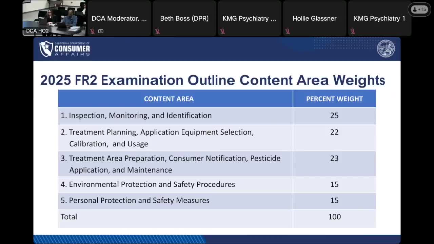
Task: Click the person icon in the +15 badge
Action: 415,9
